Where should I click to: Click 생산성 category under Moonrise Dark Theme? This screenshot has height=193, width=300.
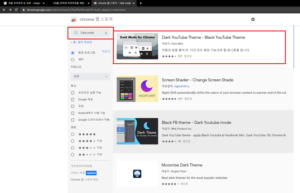pos(184,184)
